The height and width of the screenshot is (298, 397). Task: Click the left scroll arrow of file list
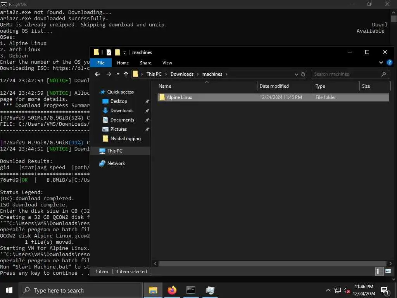point(155,263)
